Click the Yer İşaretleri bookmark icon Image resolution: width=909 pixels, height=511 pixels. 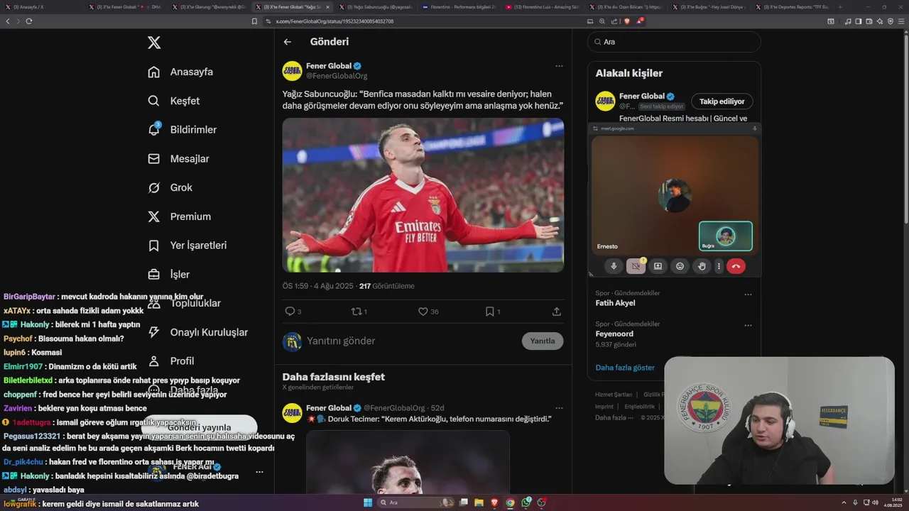point(153,246)
